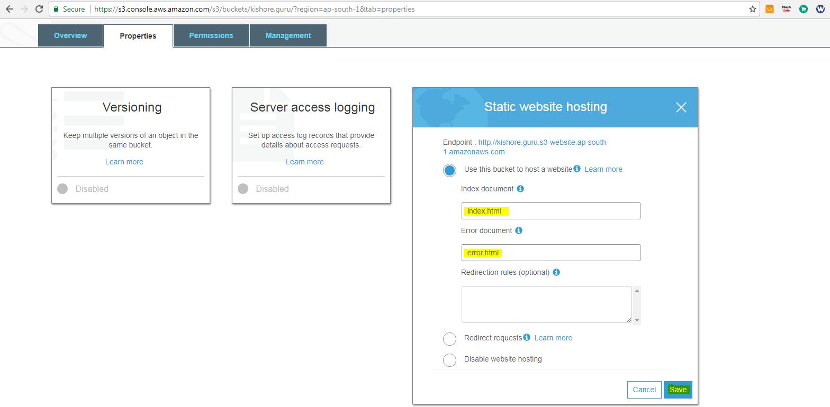This screenshot has height=407, width=830.
Task: Click info icon beside Redirection rules
Action: tap(556, 272)
